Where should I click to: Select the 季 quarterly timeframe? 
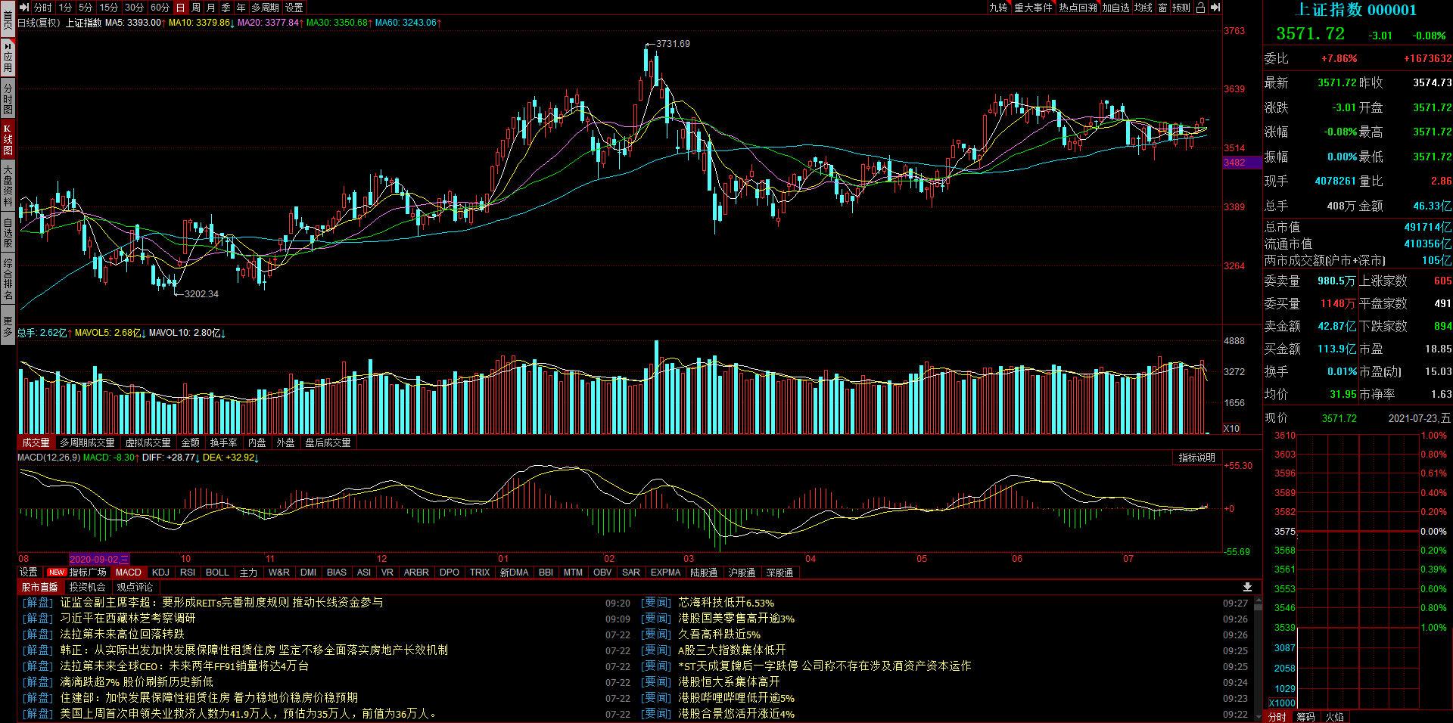click(x=226, y=8)
